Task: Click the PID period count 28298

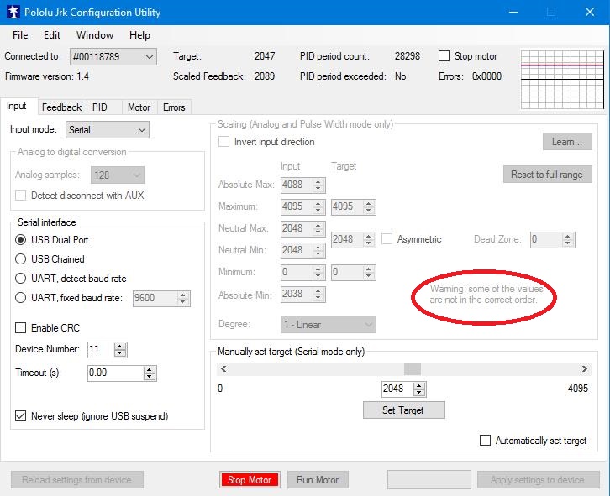Action: (x=408, y=56)
